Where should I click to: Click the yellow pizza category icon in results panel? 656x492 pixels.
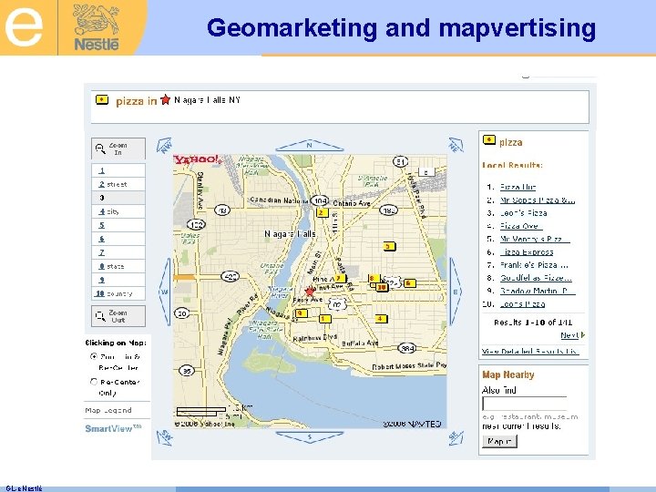(x=489, y=139)
